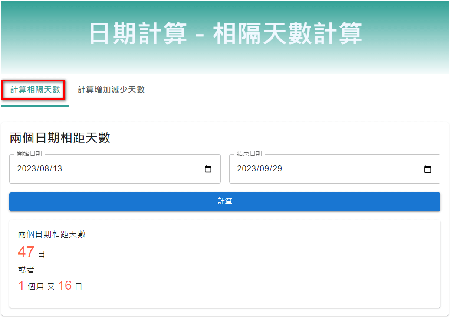450x317 pixels.
Task: Select the 計算相隔天數 tab
Action: click(34, 89)
